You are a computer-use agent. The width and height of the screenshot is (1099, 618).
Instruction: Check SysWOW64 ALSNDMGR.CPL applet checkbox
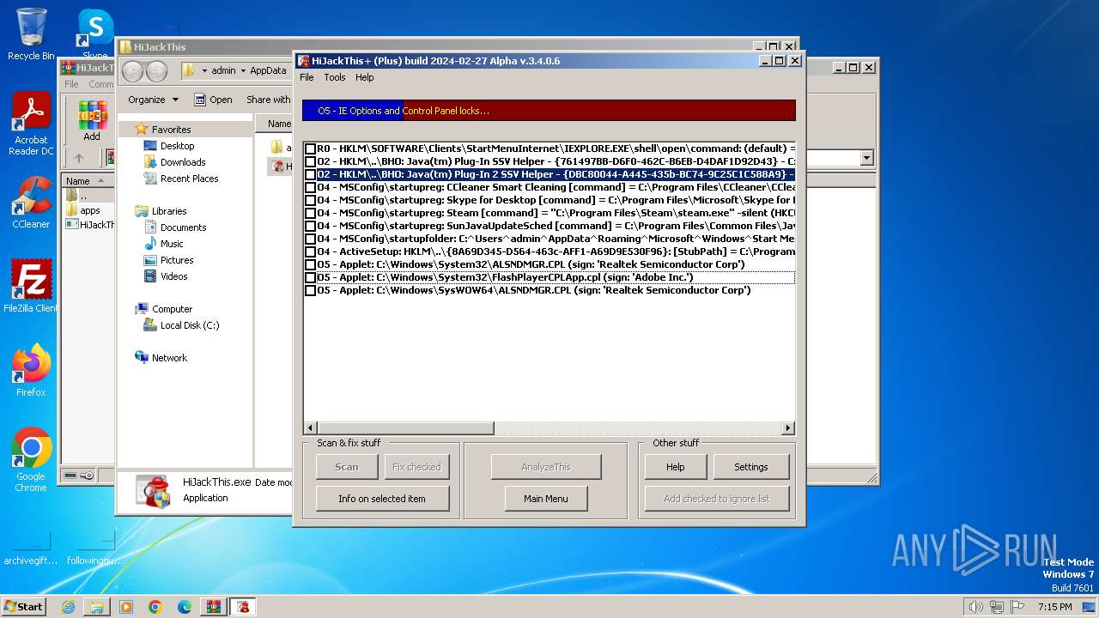tap(311, 290)
